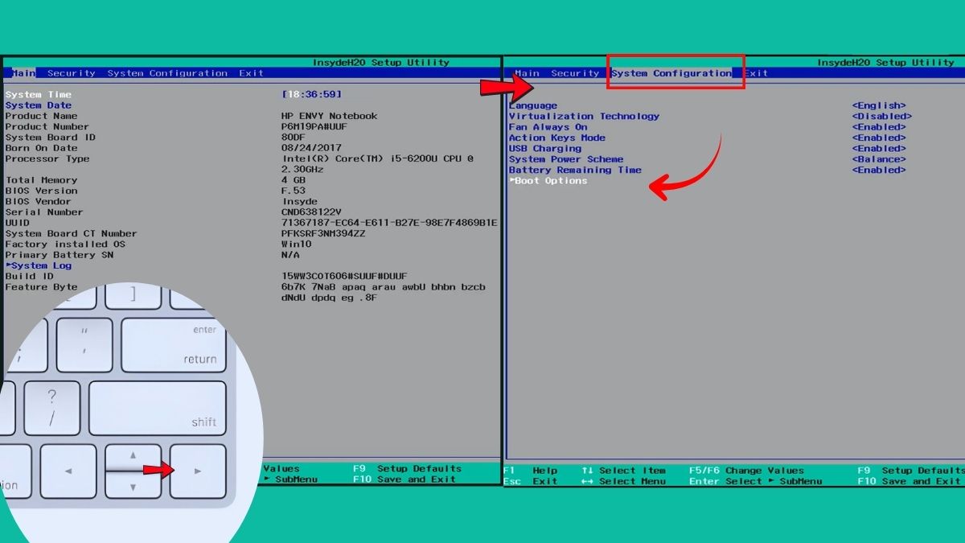Image resolution: width=965 pixels, height=543 pixels.
Task: Toggle Fan Always On Enabled value
Action: click(879, 127)
